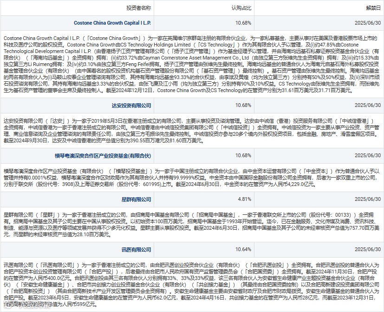Click the 10.68% value in the Costone row

tap(243, 23)
